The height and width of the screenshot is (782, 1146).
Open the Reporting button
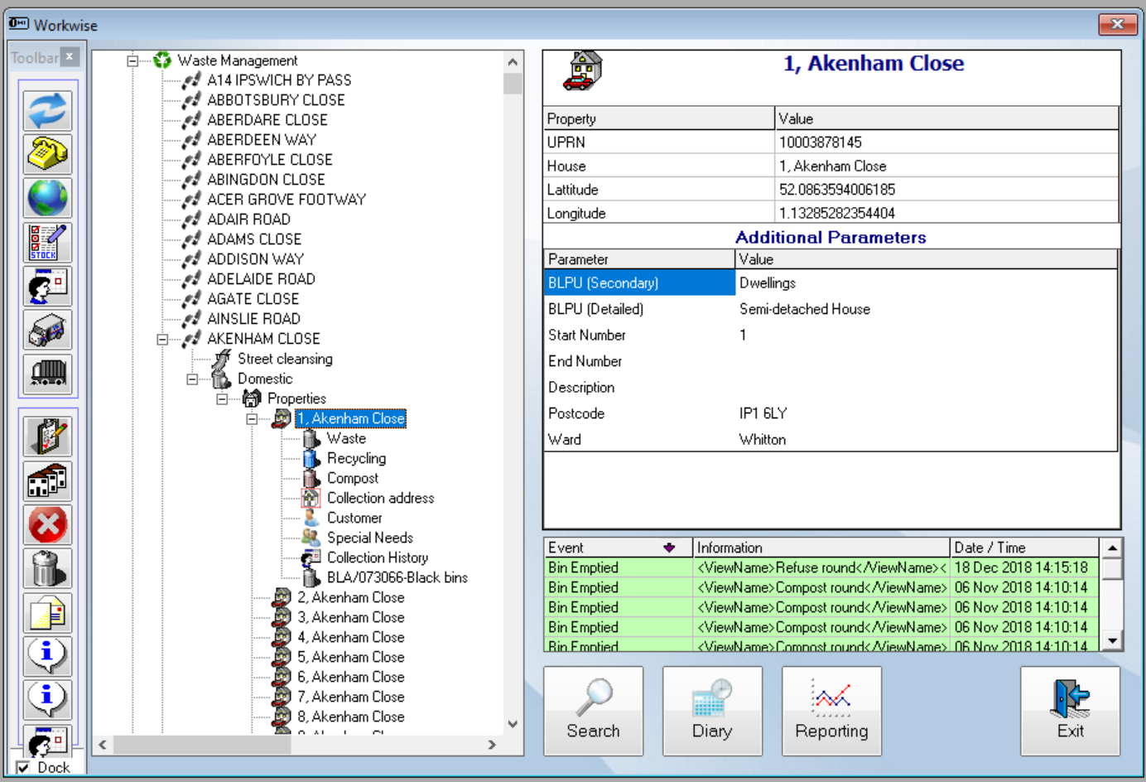(x=831, y=711)
